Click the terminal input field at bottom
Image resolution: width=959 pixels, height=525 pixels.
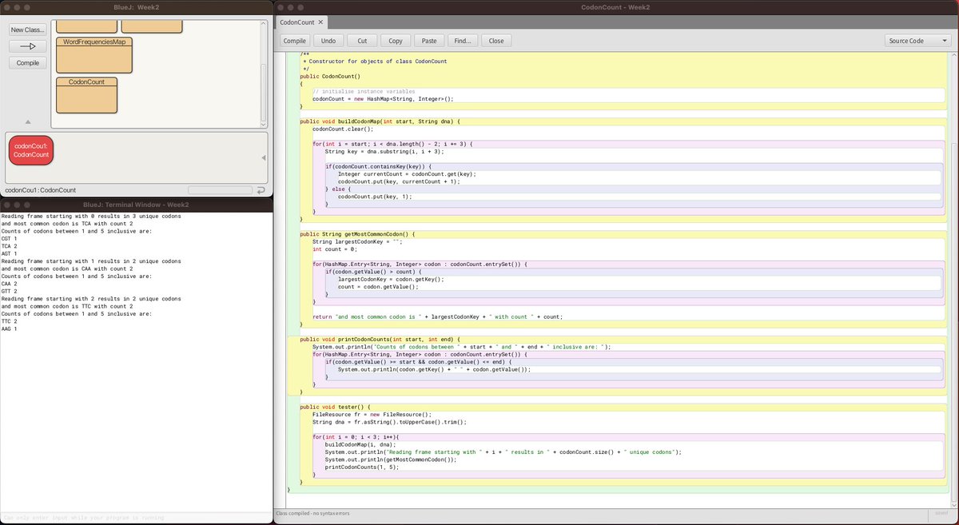pyautogui.click(x=136, y=518)
